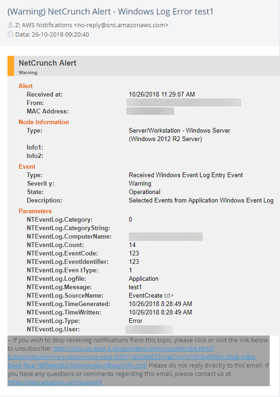Click the State value Operational
280x397 pixels.
coord(144,192)
